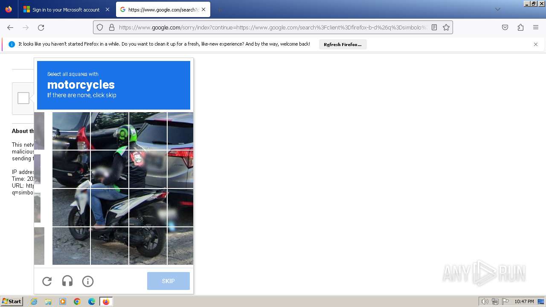Select captcha tile with green helmet

[109, 131]
